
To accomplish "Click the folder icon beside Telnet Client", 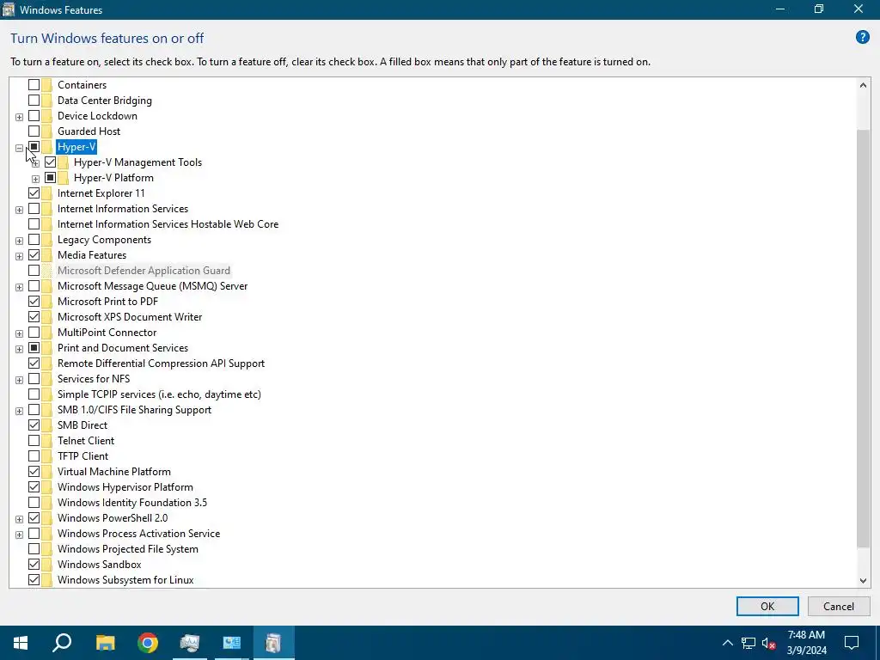I will pyautogui.click(x=46, y=441).
